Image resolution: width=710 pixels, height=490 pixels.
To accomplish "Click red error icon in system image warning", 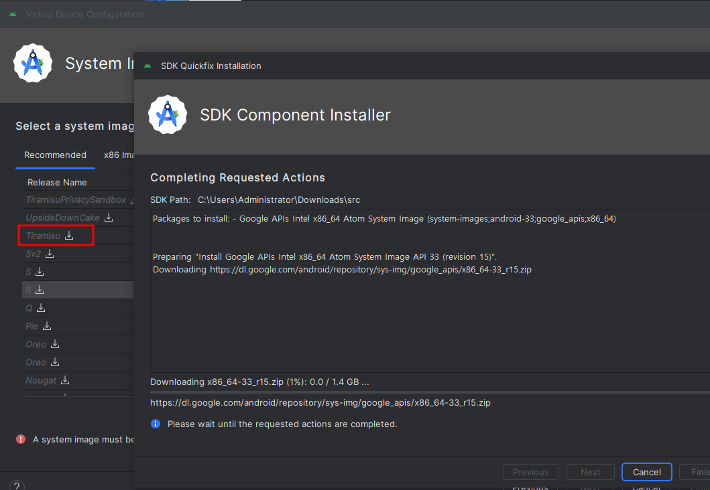I will tap(21, 439).
